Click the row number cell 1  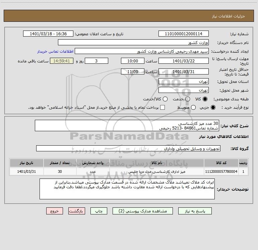pyautogui.click(x=243, y=171)
